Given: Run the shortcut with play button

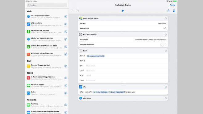Looking at the screenshot, I should 123,11.
